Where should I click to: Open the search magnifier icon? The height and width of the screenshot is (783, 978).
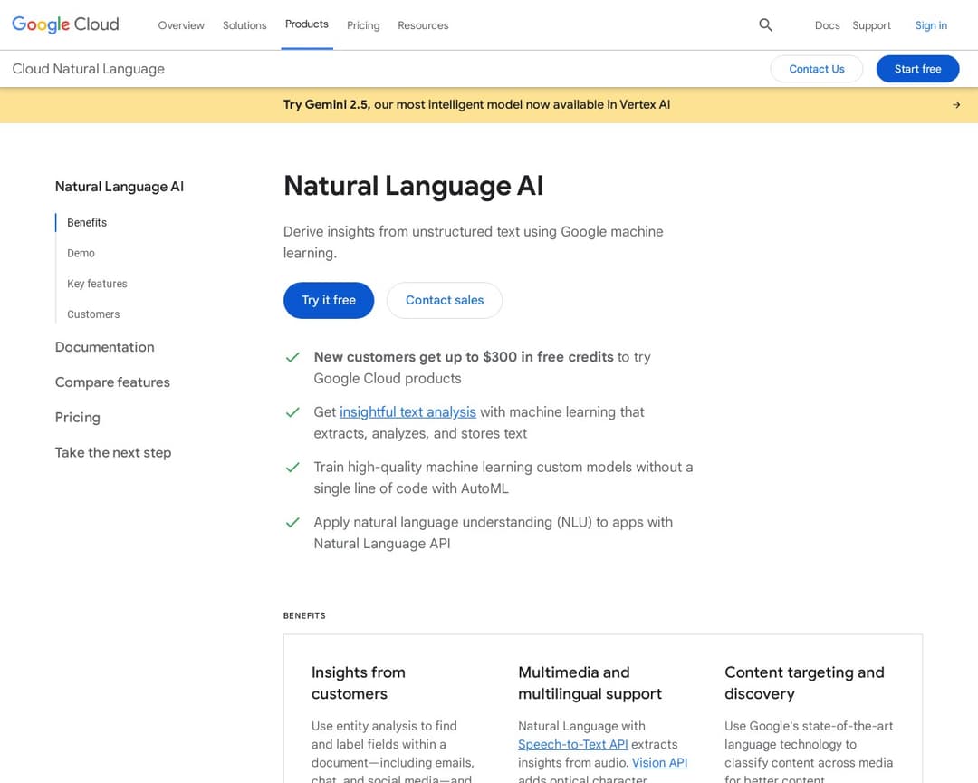(765, 25)
